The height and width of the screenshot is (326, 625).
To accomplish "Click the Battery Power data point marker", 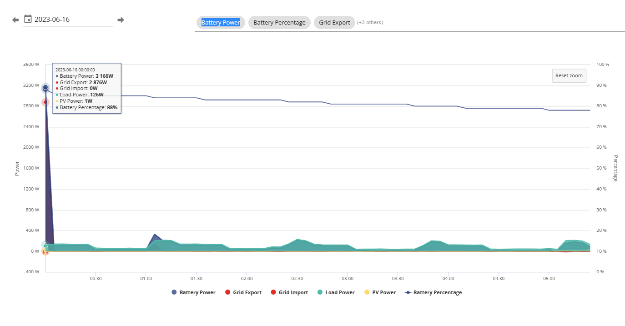I will point(45,87).
